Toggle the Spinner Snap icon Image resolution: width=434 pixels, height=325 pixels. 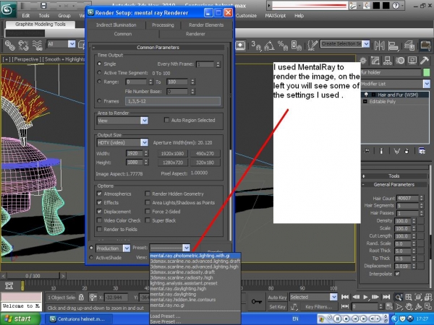coord(297,45)
